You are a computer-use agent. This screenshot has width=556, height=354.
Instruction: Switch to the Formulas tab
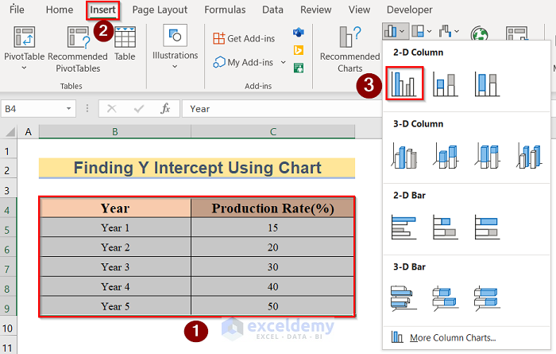pos(225,10)
